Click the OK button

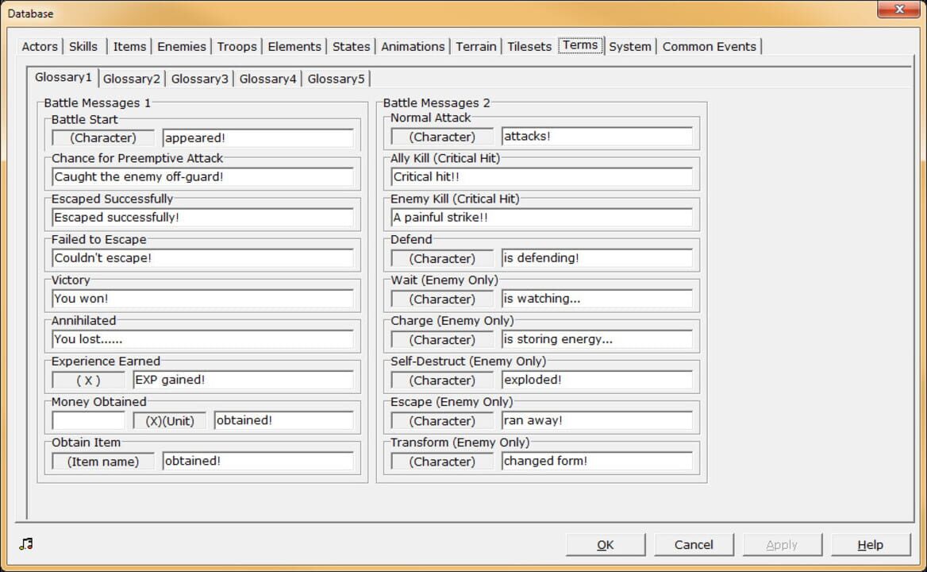point(606,544)
